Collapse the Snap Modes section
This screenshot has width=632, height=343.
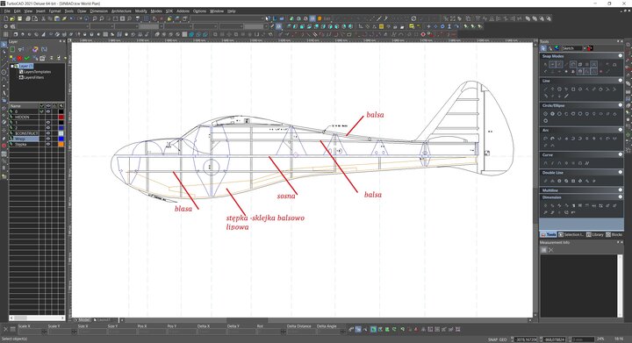(x=621, y=56)
